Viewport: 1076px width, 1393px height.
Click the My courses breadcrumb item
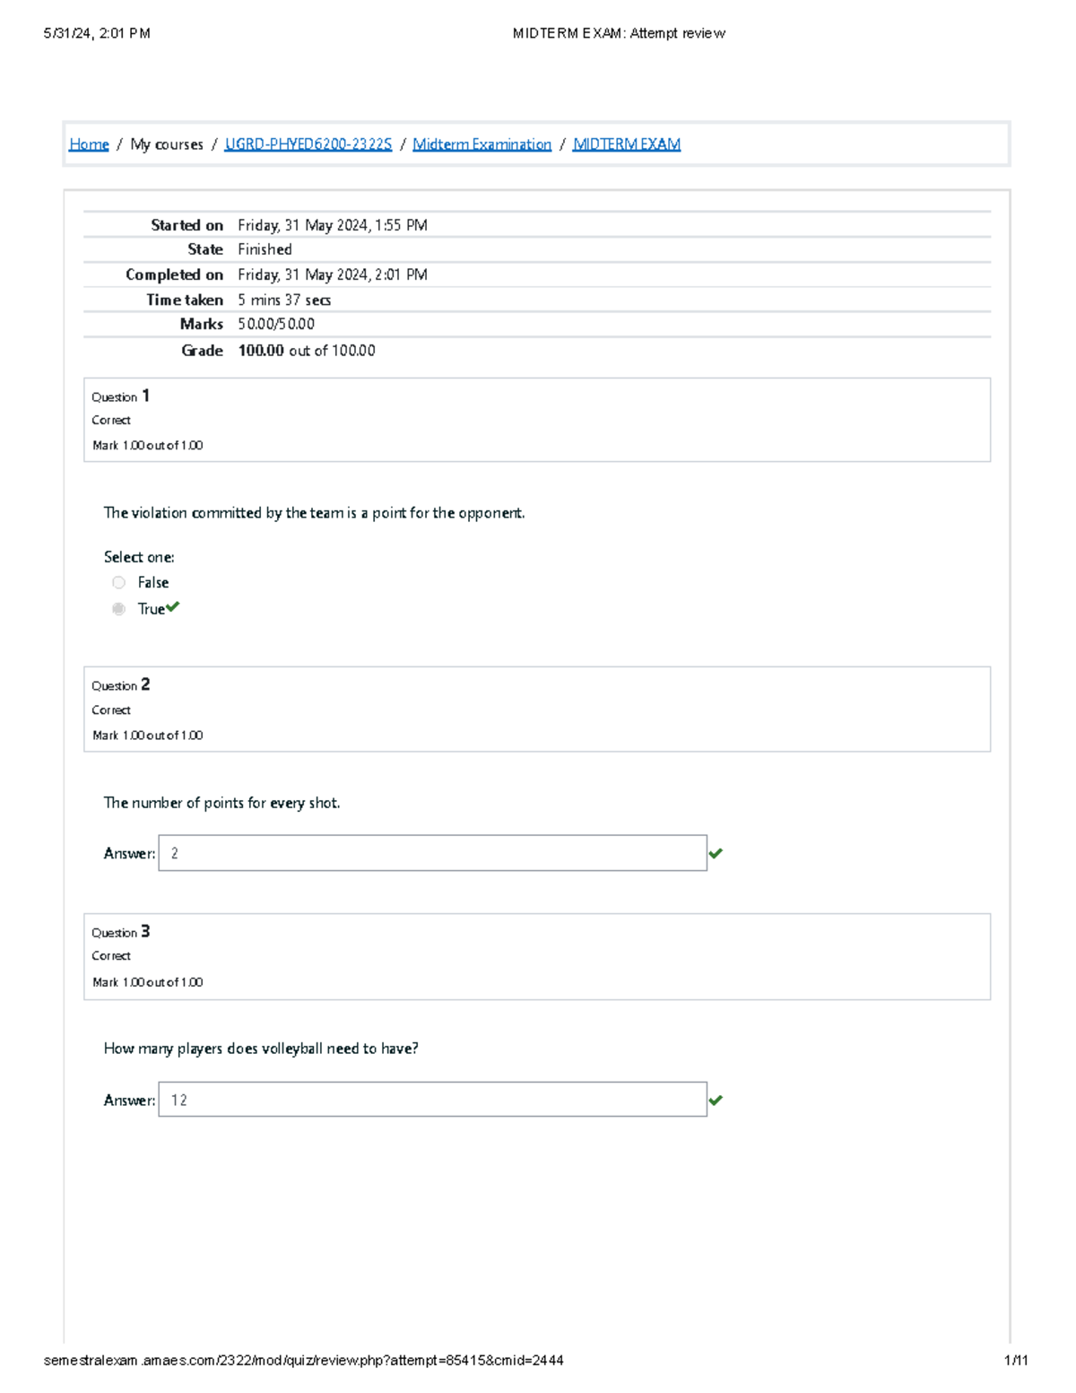click(x=167, y=144)
